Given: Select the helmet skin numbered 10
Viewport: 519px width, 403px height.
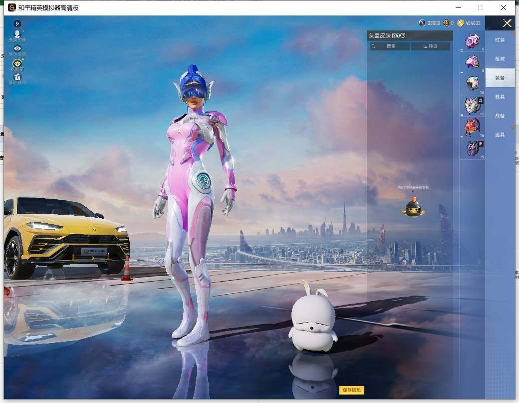Looking at the screenshot, I should (x=472, y=84).
